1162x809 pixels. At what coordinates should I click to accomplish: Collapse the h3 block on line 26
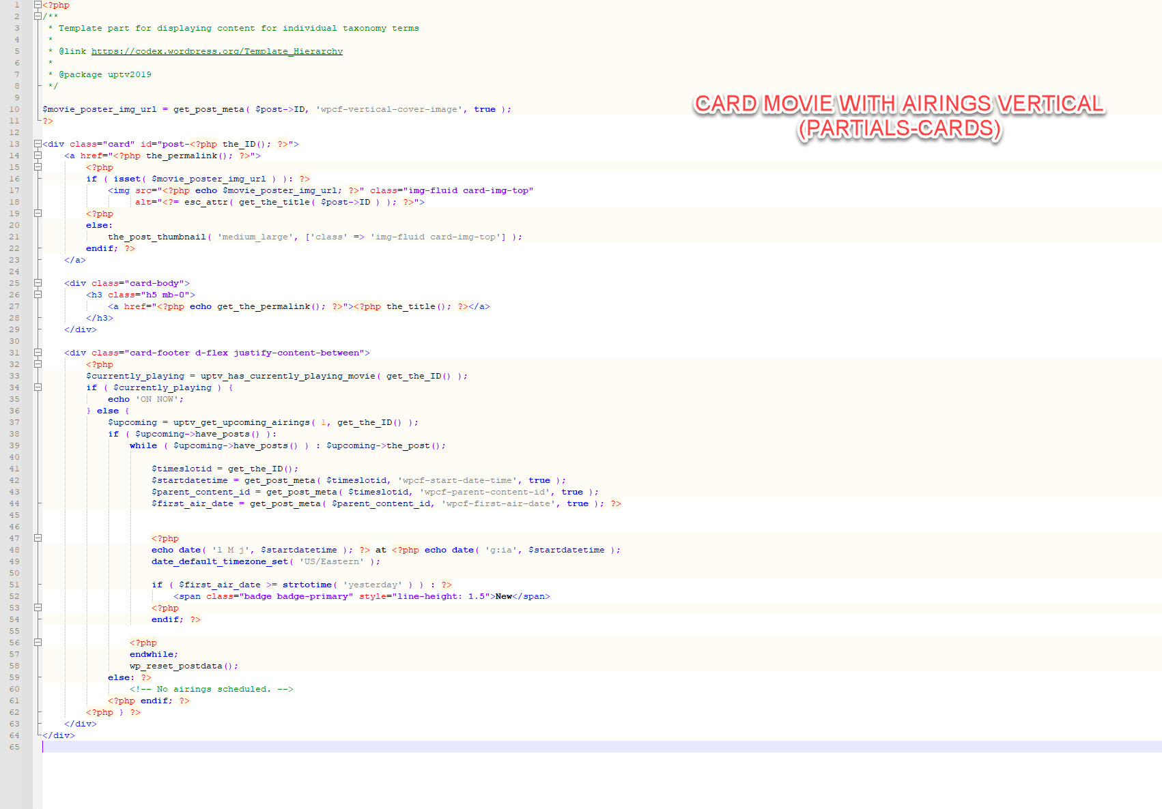click(x=38, y=295)
